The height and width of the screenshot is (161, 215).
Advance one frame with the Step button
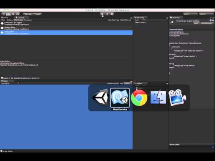point(112,14)
